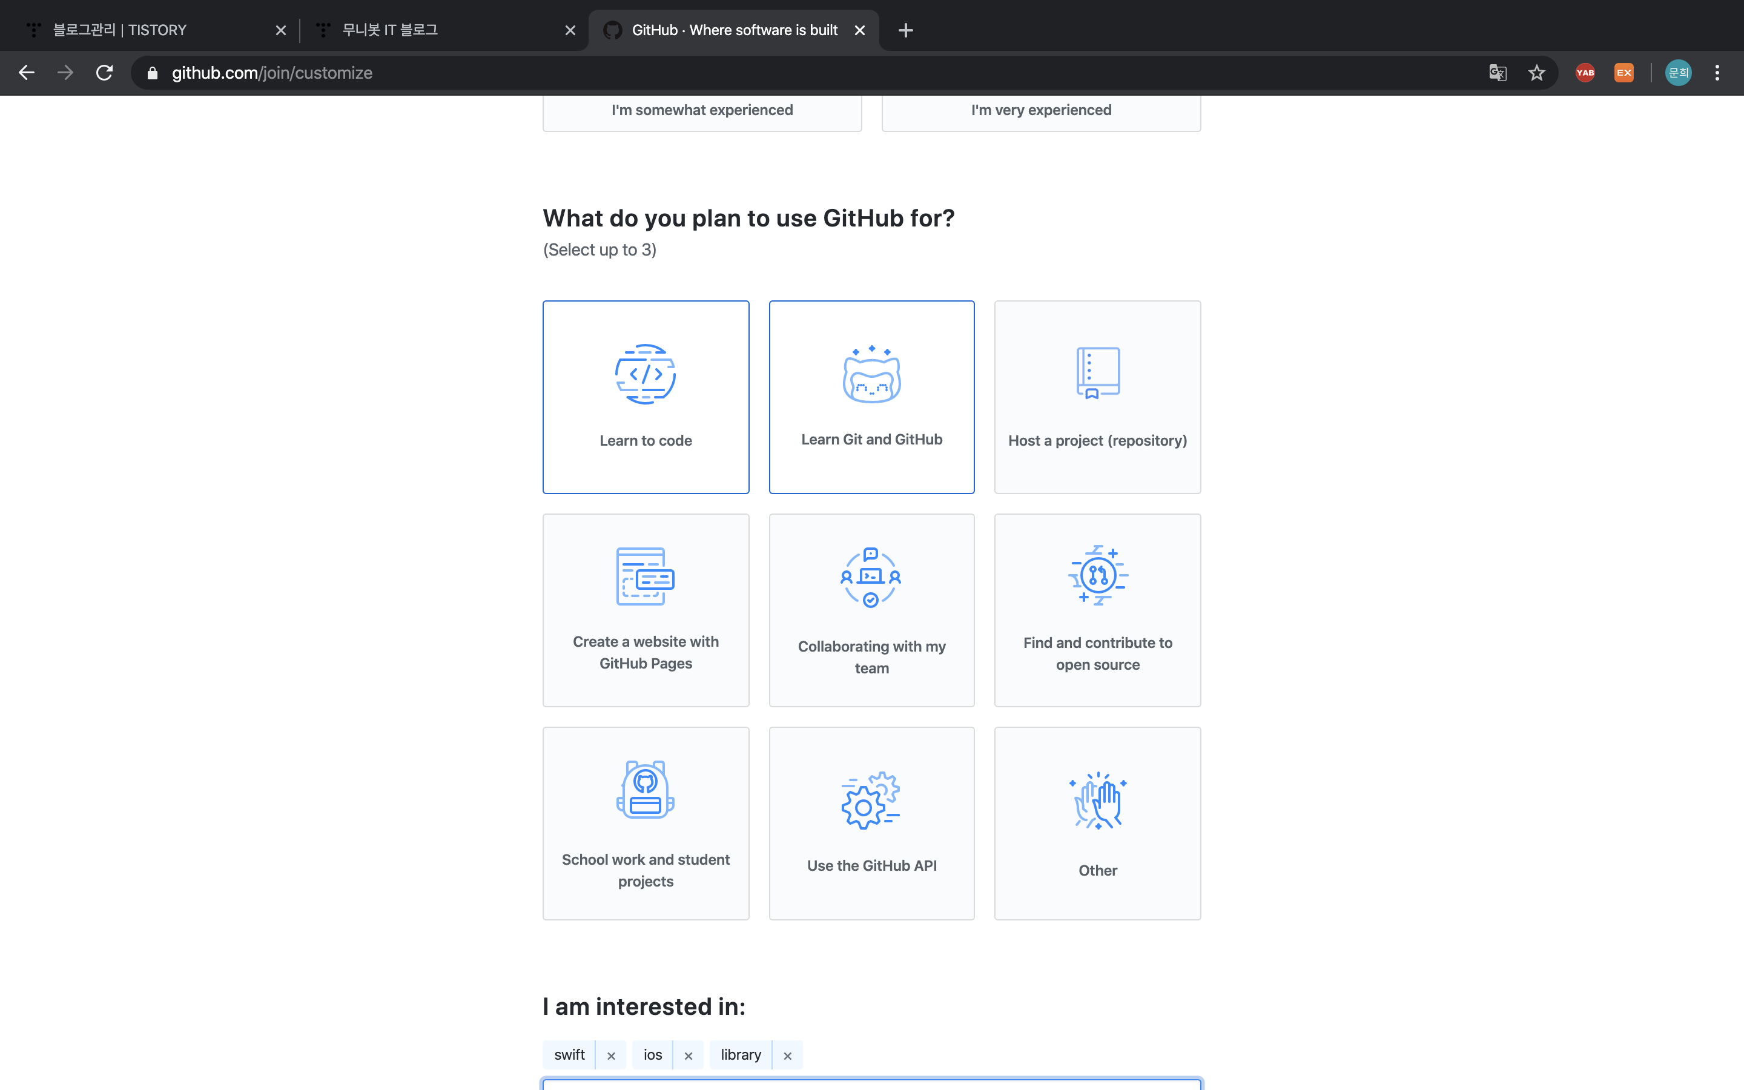Select GitHub Where software is built tab

pos(734,30)
